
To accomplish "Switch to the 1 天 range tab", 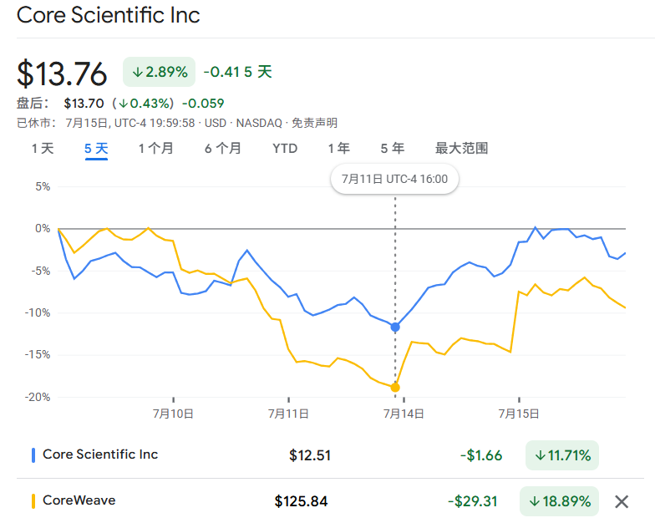I will [43, 149].
